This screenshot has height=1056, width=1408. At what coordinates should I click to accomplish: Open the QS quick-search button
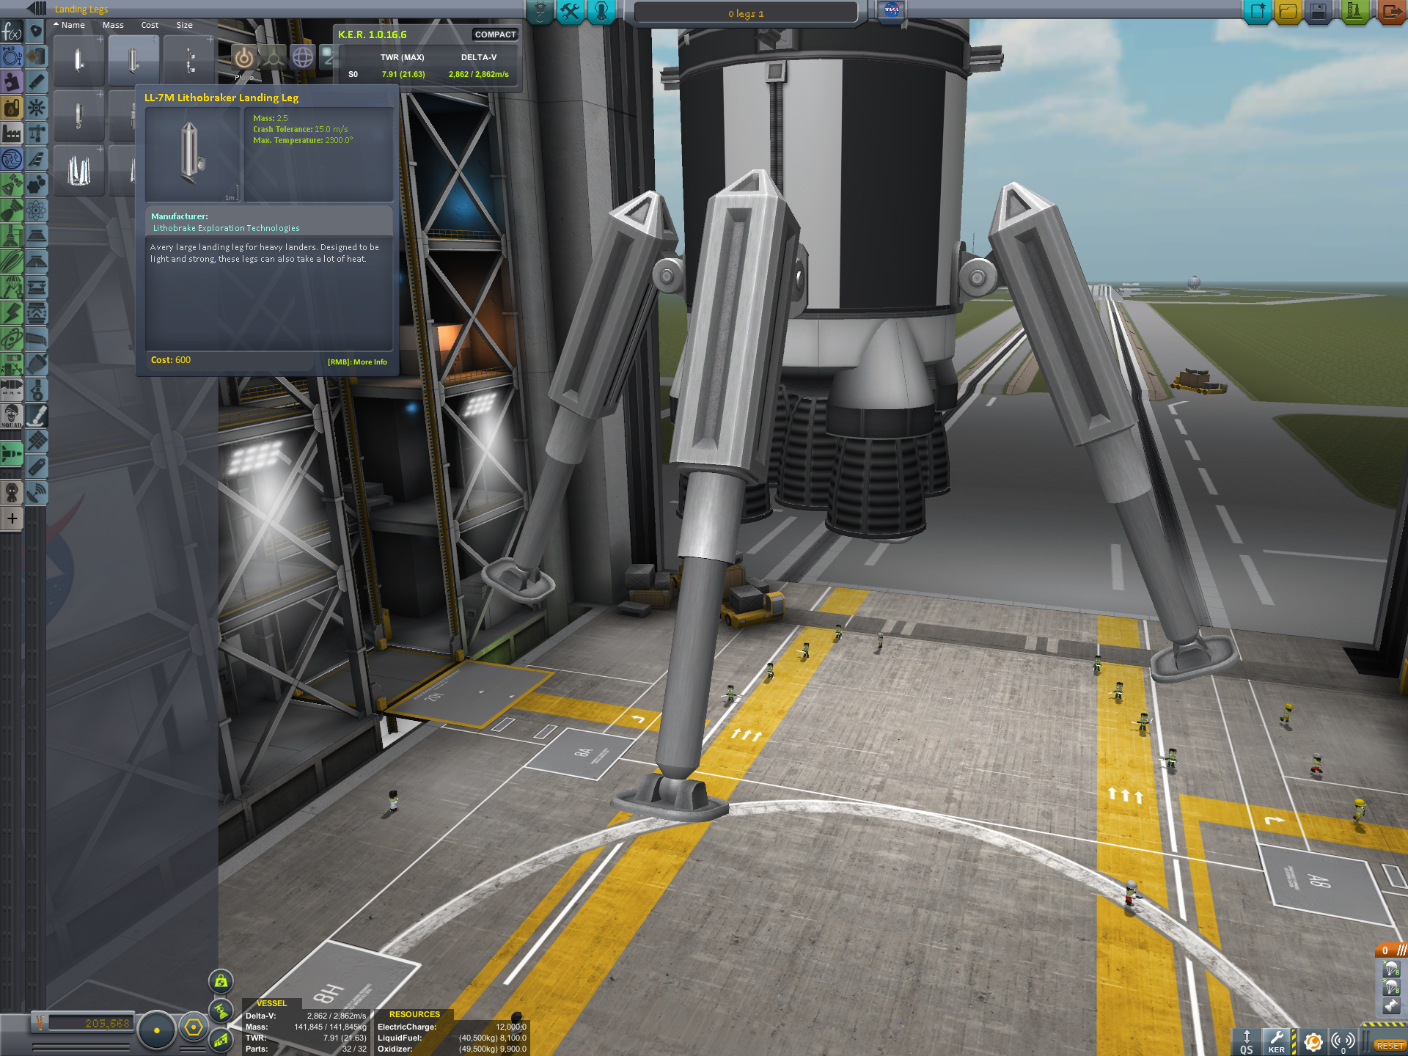(1247, 1041)
